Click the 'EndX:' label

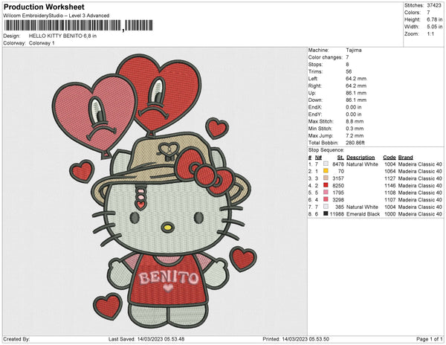tap(315, 107)
